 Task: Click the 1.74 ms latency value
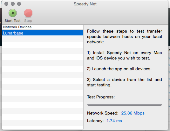coord(114,121)
